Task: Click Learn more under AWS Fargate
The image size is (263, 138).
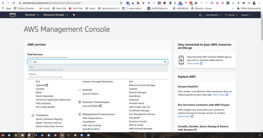Action: pyautogui.click(x=186, y=116)
